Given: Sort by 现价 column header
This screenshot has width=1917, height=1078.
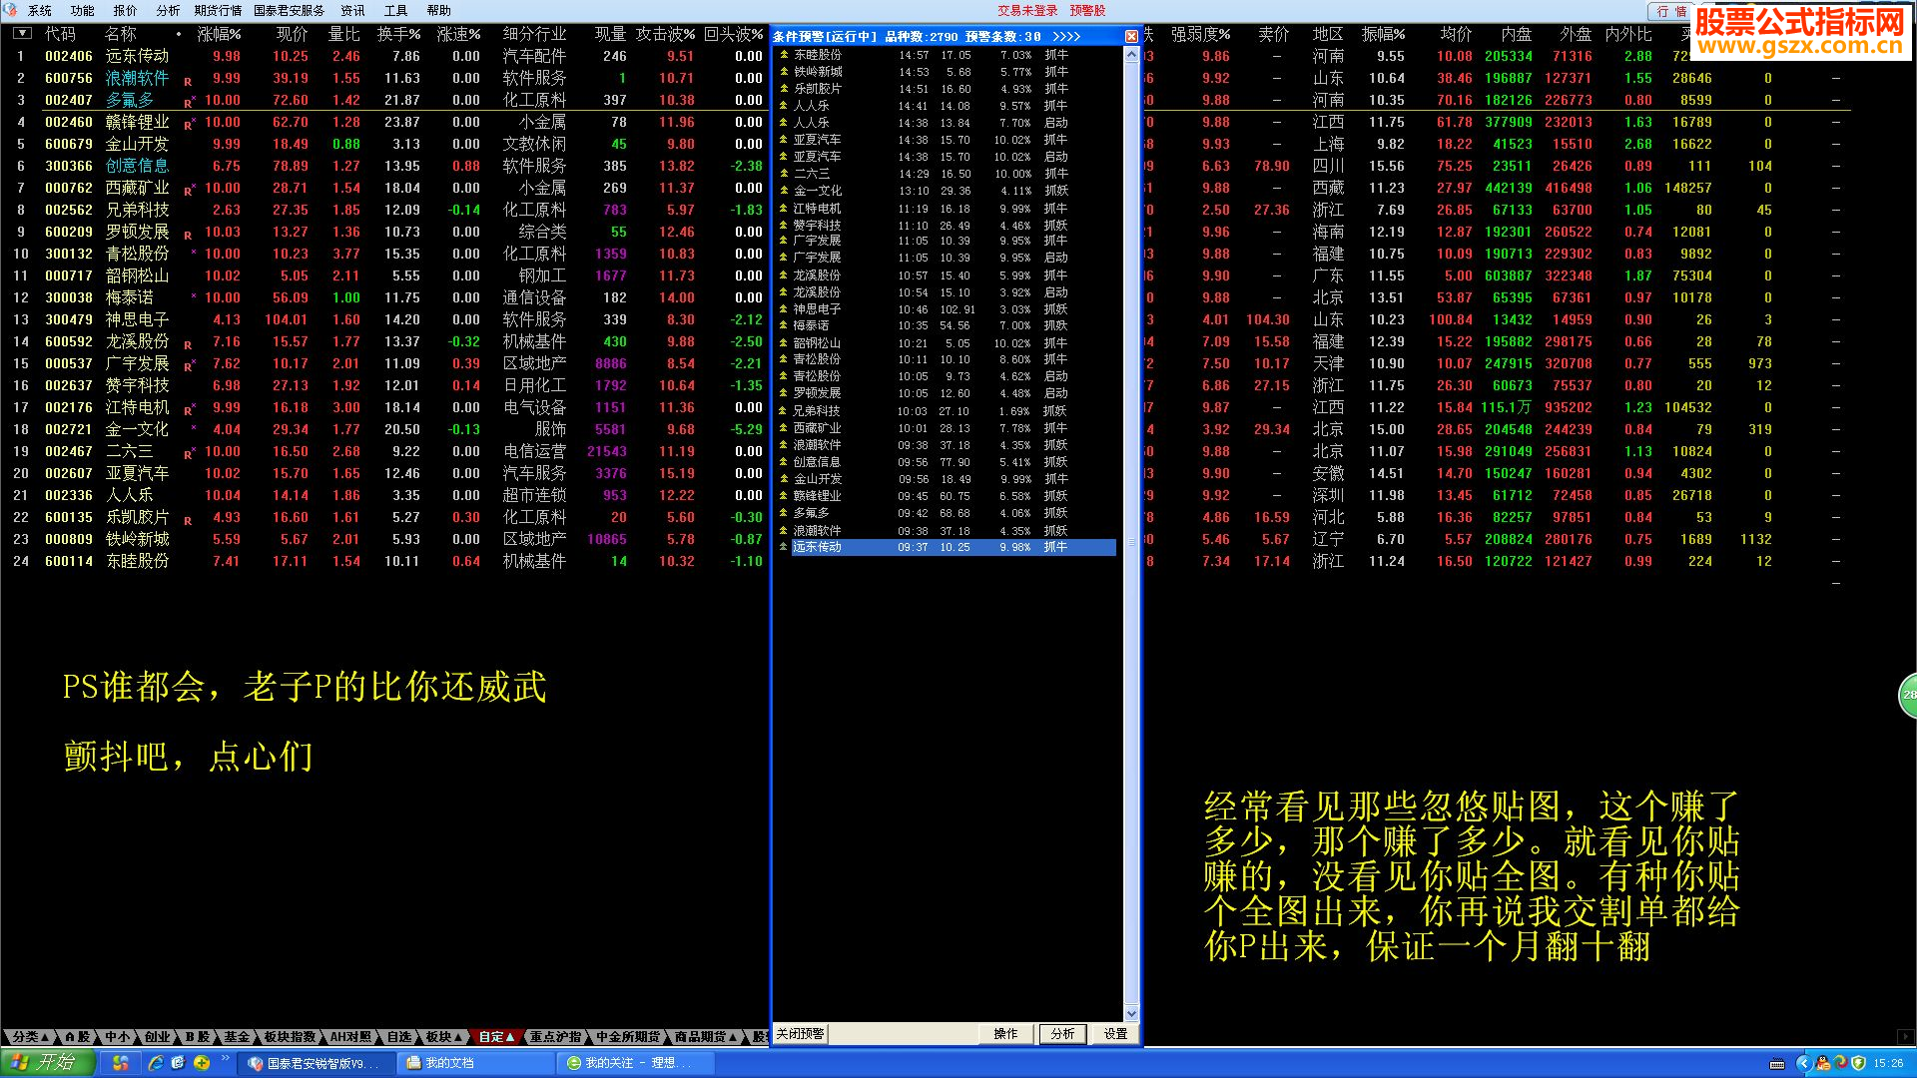Looking at the screenshot, I should tap(292, 34).
